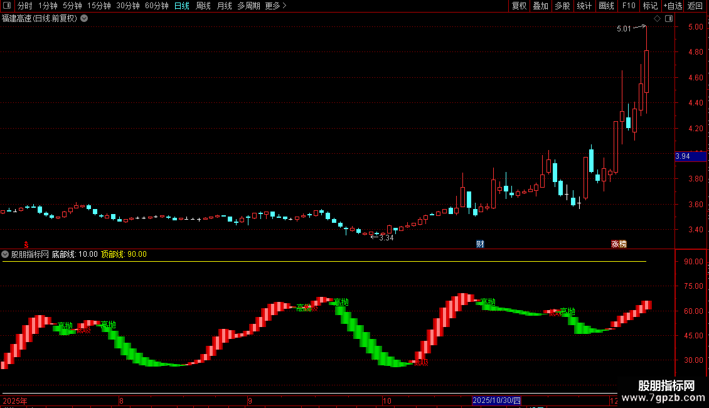Image resolution: width=709 pixels, height=408 pixels.
Task: Click the 2025/10/30/四 date label
Action: (x=496, y=400)
